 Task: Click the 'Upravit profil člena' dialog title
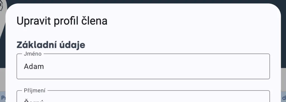click(62, 21)
